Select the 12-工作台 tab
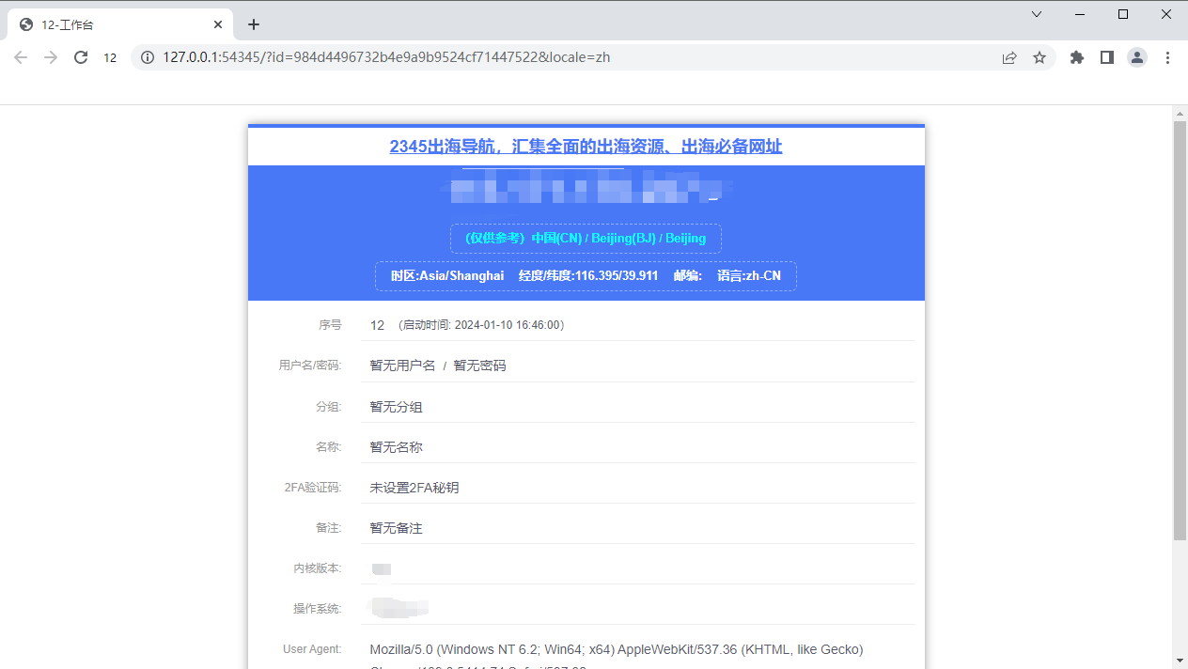The image size is (1188, 669). click(120, 25)
